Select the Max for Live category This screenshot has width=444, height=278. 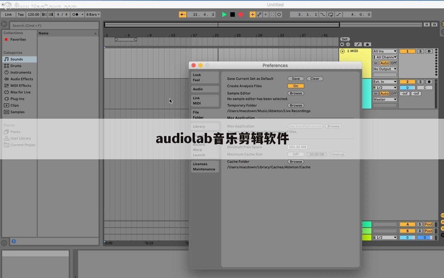pos(19,92)
